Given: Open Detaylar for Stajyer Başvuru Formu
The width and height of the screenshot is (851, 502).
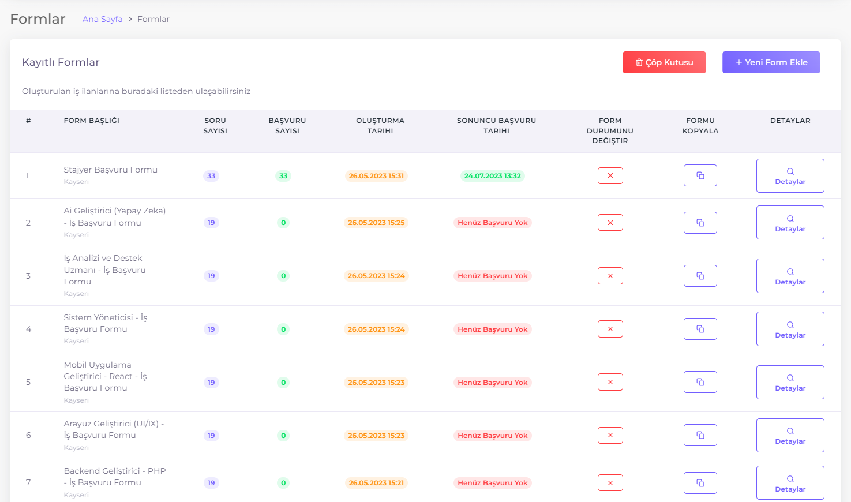Looking at the screenshot, I should click(x=790, y=175).
